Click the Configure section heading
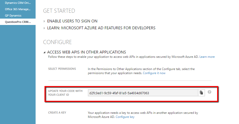The image size is (239, 124). click(x=57, y=42)
